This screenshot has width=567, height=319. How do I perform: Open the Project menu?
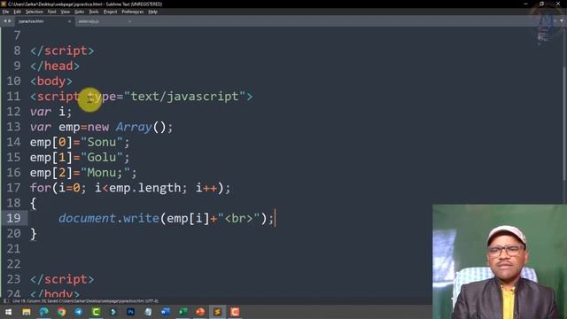110,12
